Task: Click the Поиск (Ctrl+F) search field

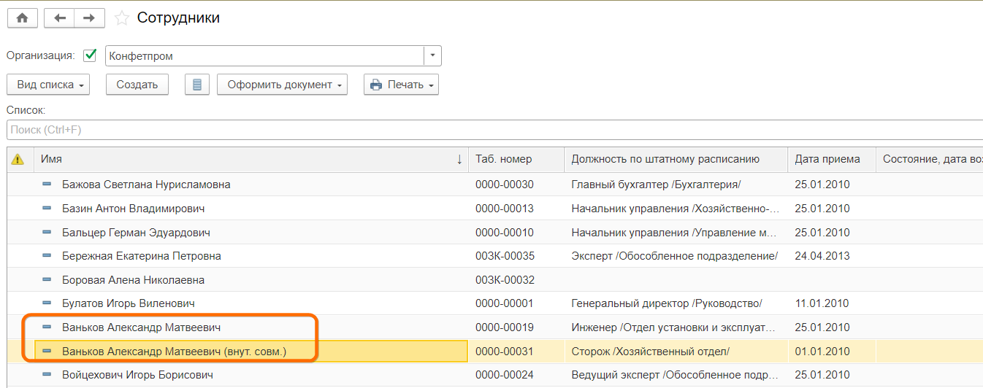Action: pos(489,130)
